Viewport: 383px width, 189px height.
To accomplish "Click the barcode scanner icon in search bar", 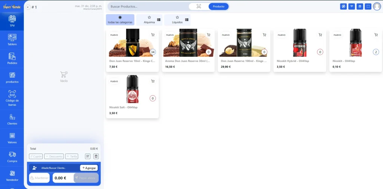I will [199, 7].
